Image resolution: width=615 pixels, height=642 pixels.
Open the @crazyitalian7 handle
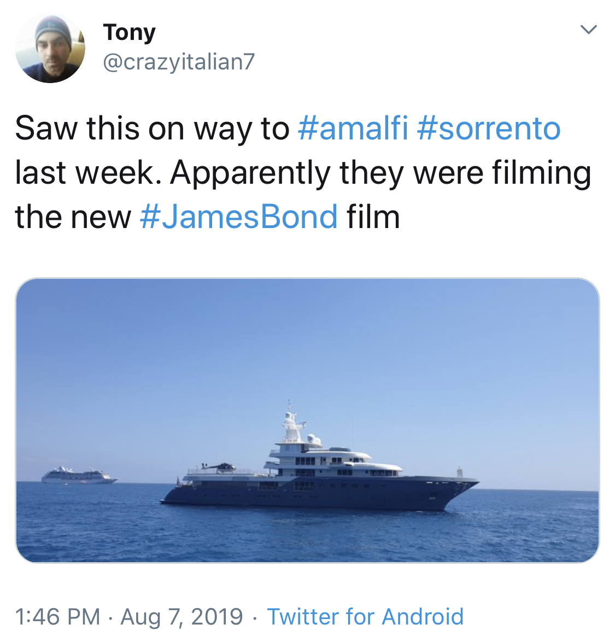pos(179,62)
